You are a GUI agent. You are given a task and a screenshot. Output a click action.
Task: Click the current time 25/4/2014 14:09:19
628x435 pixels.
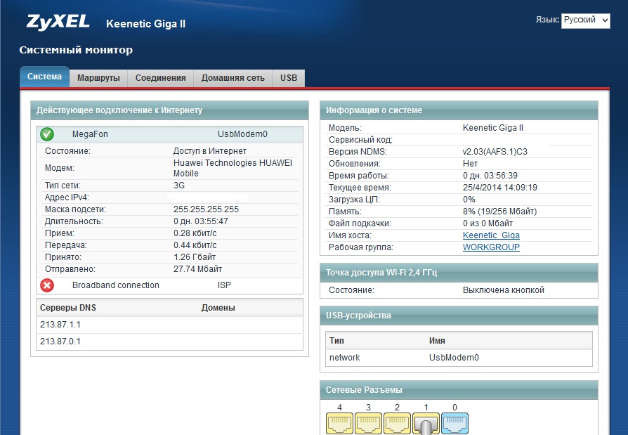click(x=500, y=188)
